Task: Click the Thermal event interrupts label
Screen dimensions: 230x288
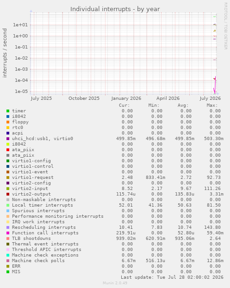Action: tap(45, 244)
